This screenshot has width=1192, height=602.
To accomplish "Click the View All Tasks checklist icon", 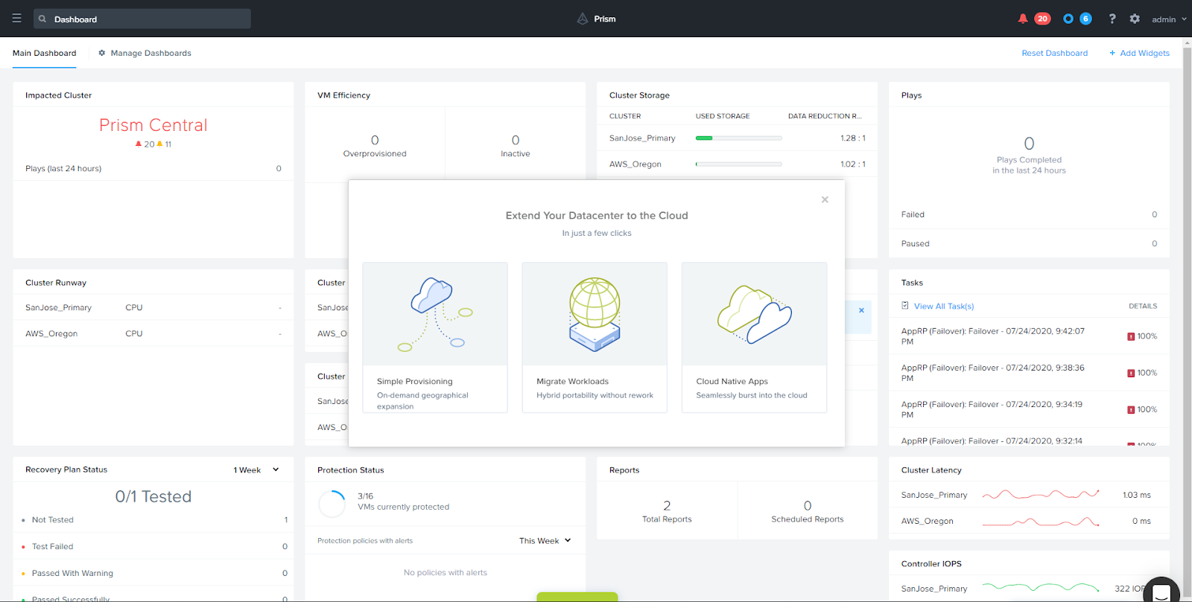I will pos(905,306).
